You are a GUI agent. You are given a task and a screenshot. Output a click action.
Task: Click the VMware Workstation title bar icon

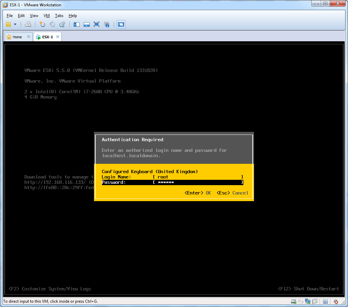5,5
